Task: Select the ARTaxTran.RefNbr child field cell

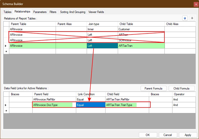Action: click(x=127, y=99)
